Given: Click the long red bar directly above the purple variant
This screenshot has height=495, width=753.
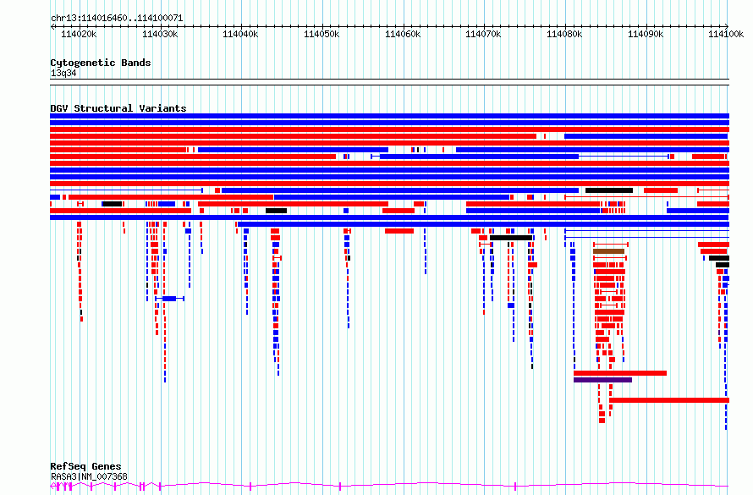Looking at the screenshot, I should [620, 373].
